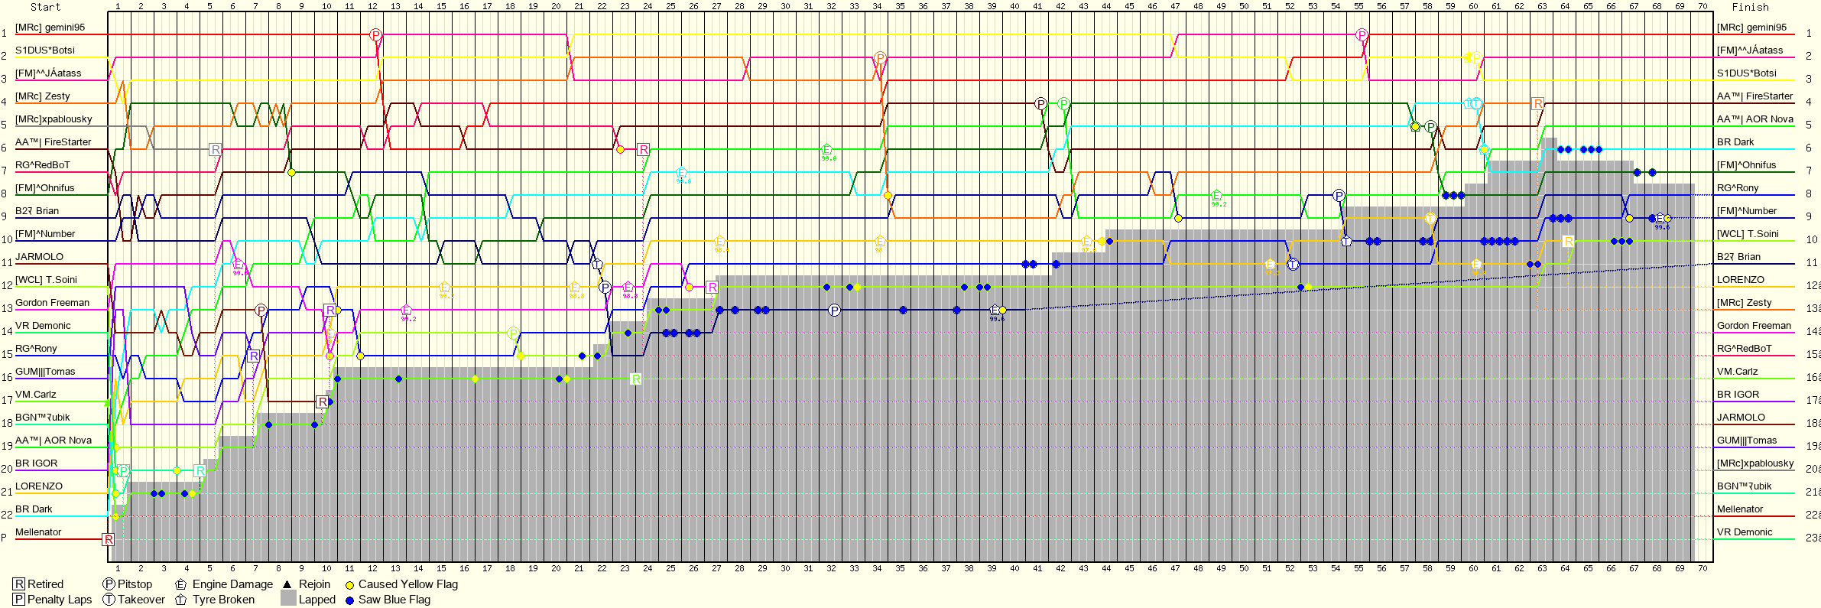The height and width of the screenshot is (608, 1821).
Task: Click 'VR Demonic' in the Finish list
Action: (1745, 532)
